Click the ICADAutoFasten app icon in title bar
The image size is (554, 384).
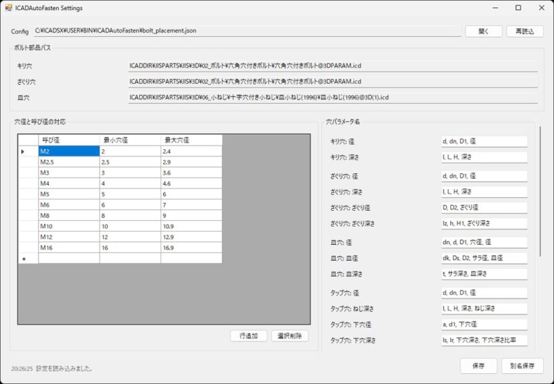(x=8, y=8)
